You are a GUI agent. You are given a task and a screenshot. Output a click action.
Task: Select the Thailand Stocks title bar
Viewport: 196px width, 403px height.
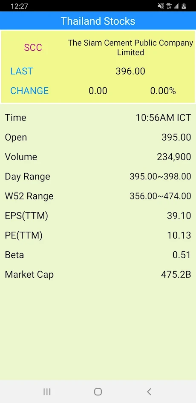[98, 21]
